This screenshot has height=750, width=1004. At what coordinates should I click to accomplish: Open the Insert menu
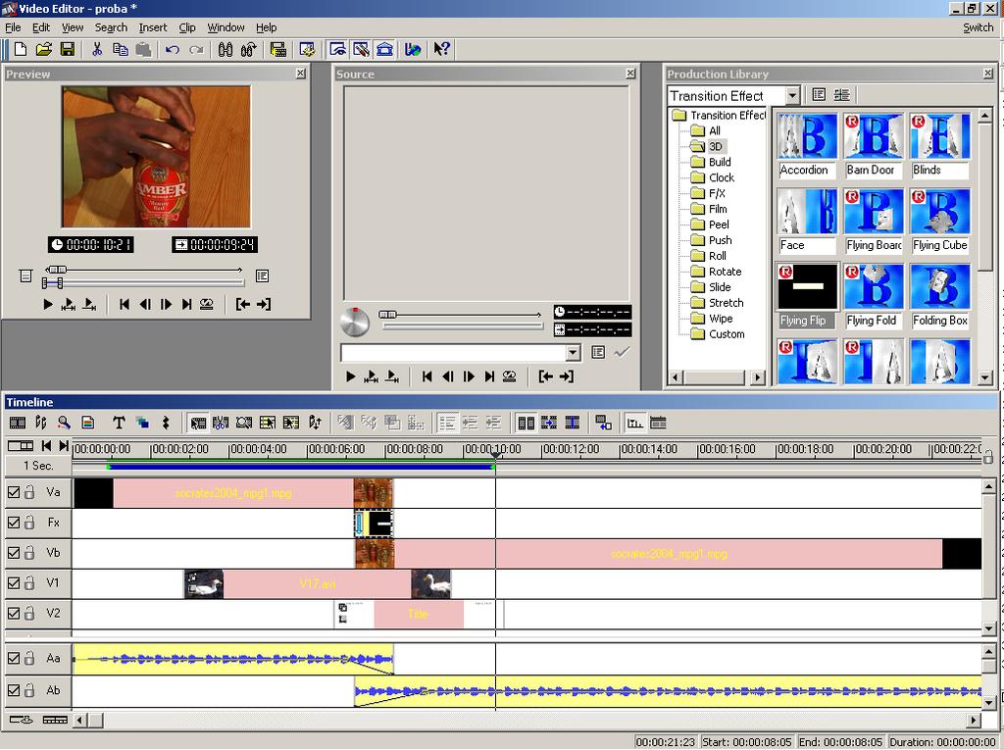(x=153, y=27)
